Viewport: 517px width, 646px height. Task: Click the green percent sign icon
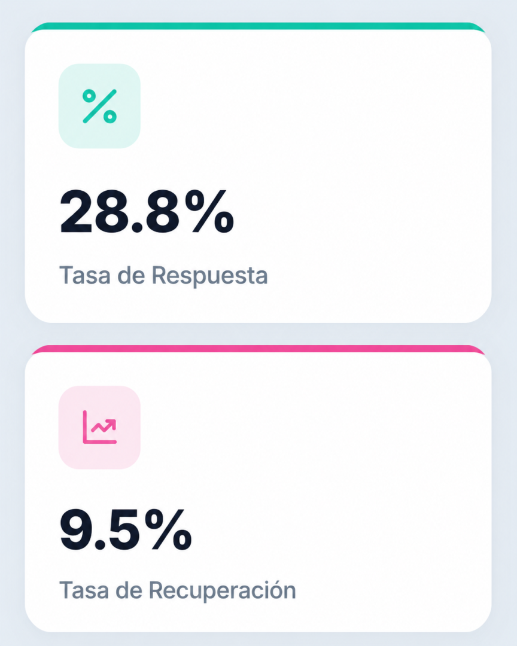100,106
